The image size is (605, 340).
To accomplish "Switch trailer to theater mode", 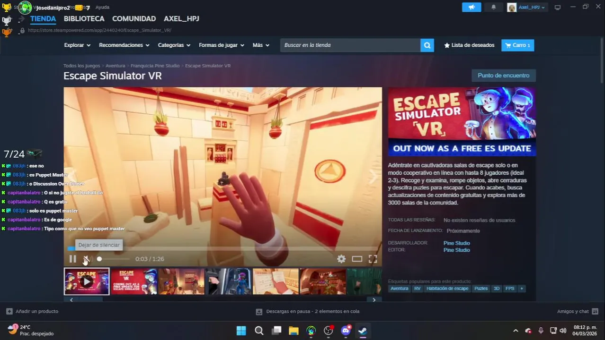I will coord(357,259).
